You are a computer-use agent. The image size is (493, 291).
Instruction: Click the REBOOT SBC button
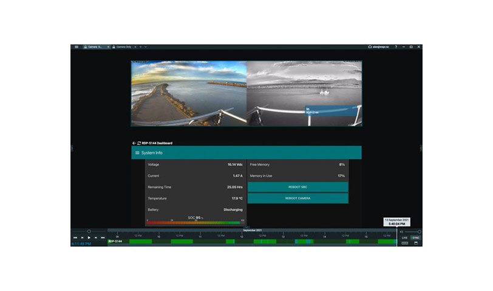(x=297, y=187)
